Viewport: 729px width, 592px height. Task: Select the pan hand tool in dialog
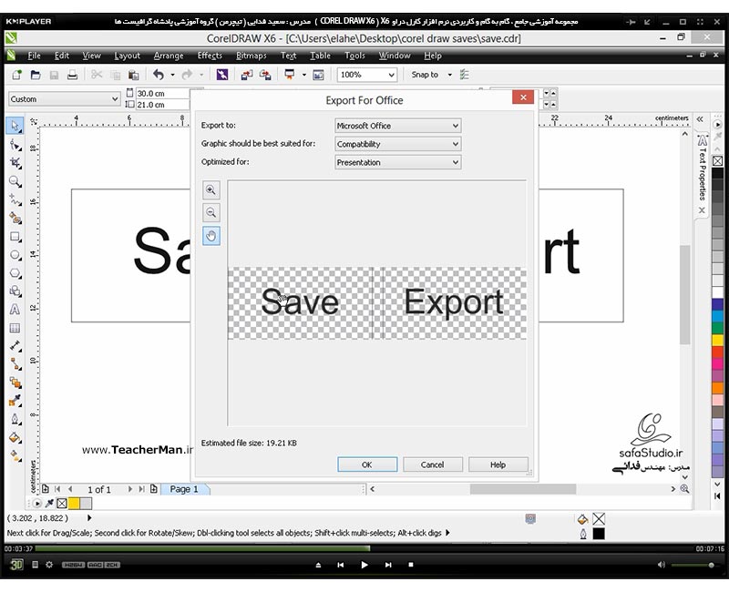click(x=211, y=236)
